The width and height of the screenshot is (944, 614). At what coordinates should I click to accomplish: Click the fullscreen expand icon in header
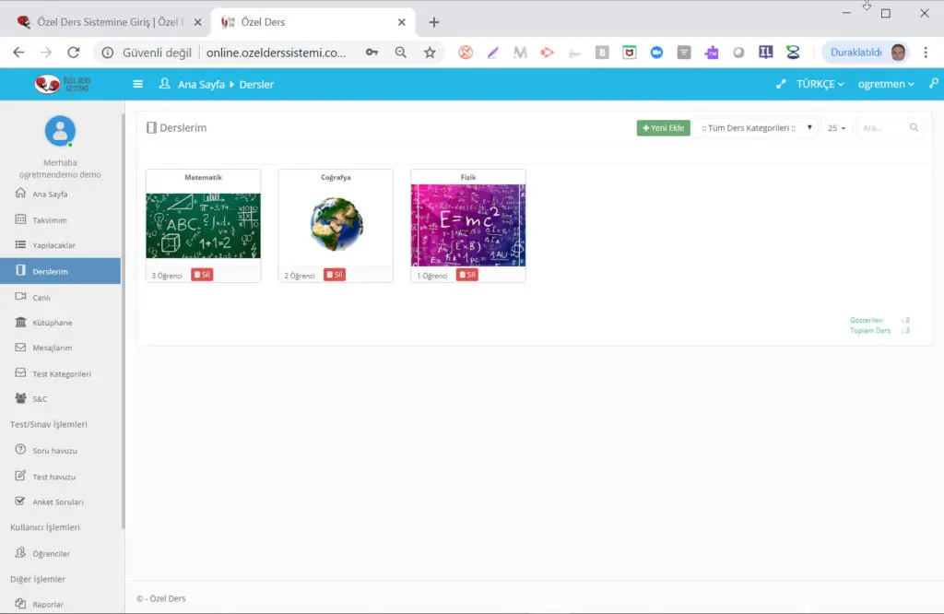click(781, 84)
